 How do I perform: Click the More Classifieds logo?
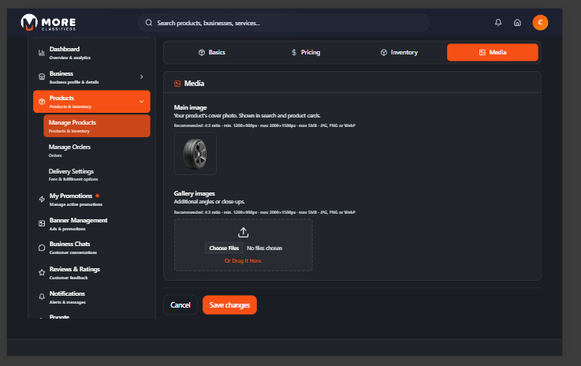(49, 23)
